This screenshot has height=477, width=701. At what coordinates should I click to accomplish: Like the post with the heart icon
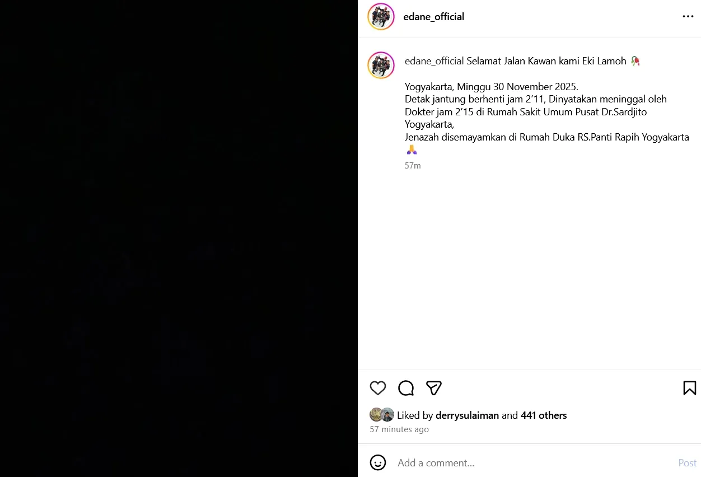click(378, 388)
